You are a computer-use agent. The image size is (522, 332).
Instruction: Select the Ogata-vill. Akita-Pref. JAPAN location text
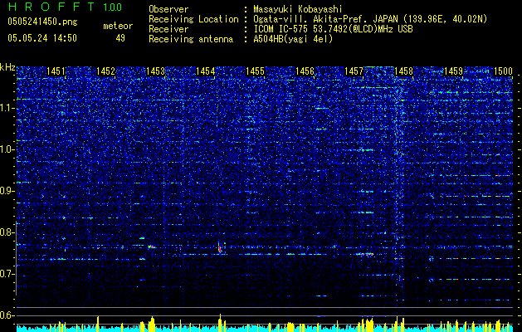tap(370, 19)
